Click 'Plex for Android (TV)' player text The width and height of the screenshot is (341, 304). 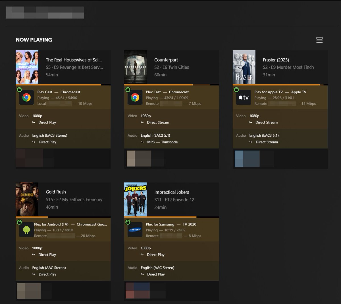51,224
